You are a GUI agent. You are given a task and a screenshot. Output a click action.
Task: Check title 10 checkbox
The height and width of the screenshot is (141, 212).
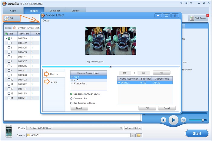click(9, 80)
